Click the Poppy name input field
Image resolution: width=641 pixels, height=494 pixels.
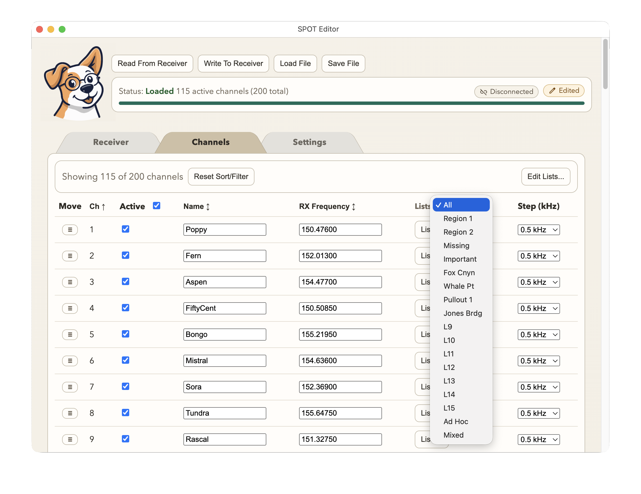pos(225,230)
